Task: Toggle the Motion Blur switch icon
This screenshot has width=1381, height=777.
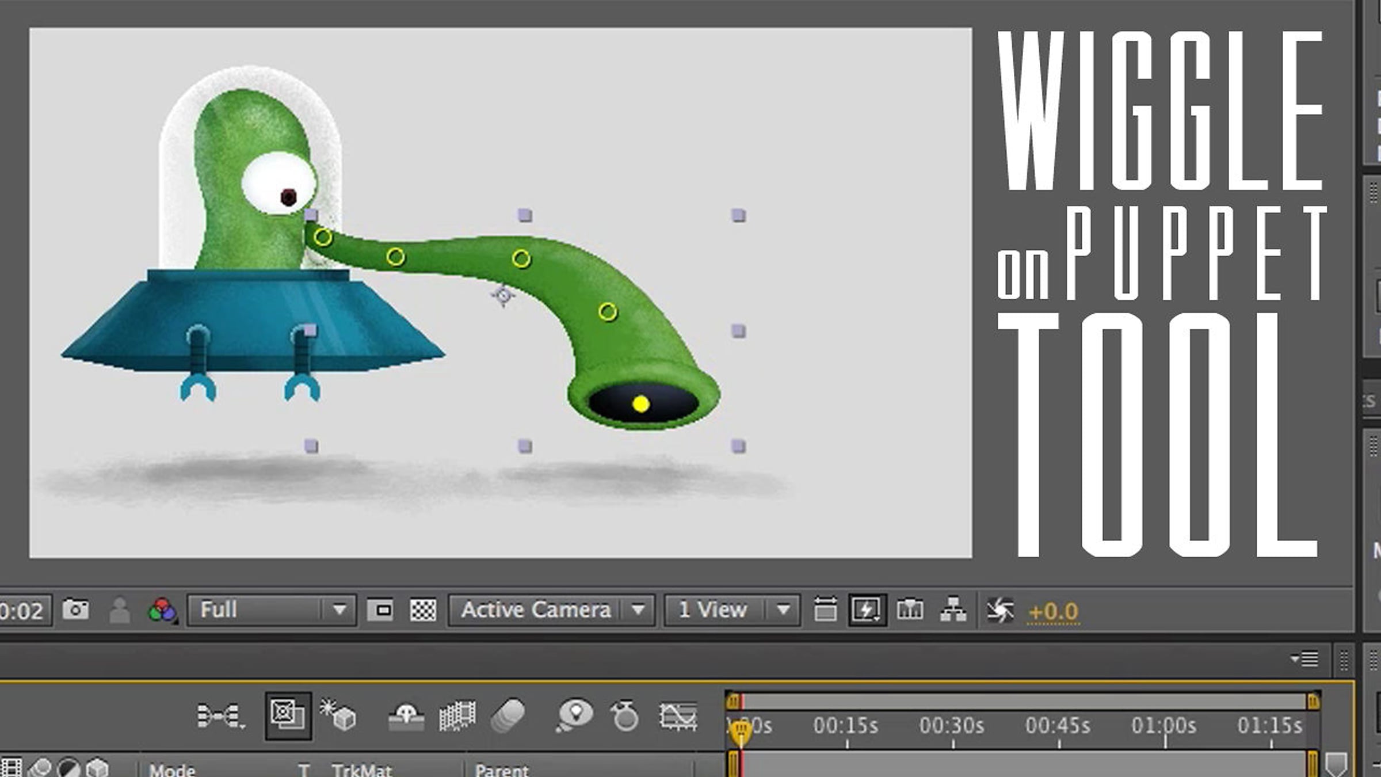Action: [509, 715]
